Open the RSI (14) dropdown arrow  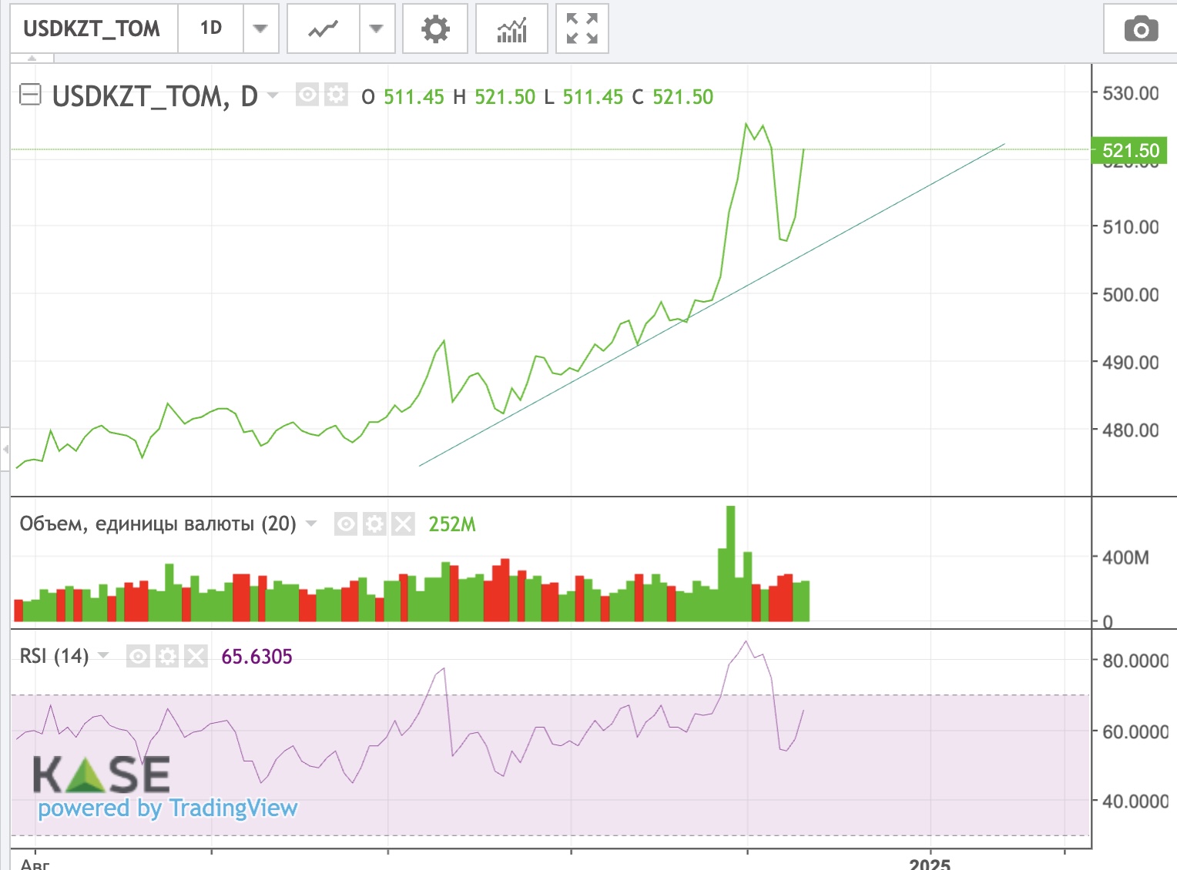103,656
